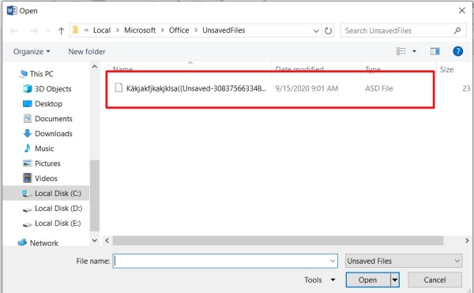Click the Cancel button
Image resolution: width=474 pixels, height=293 pixels.
434,280
